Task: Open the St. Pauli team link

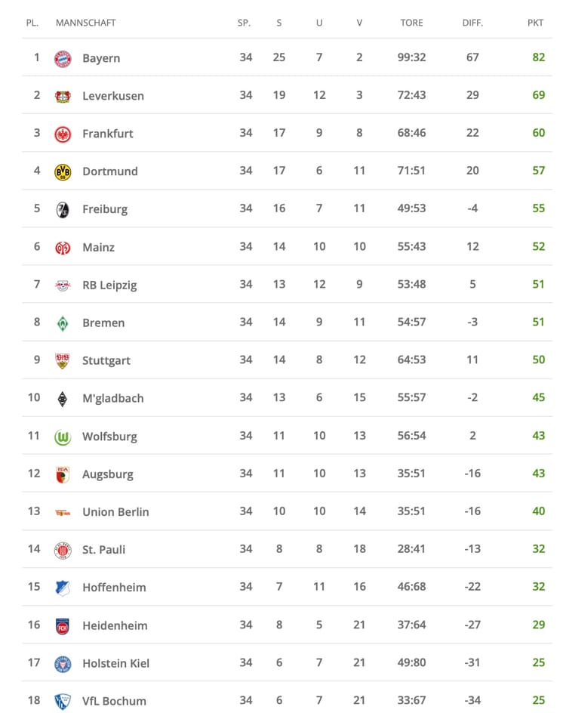Action: [103, 550]
